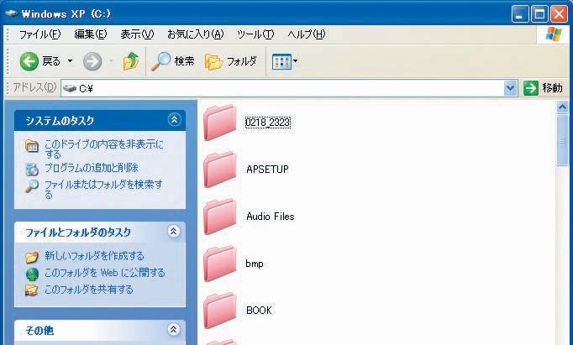Click このフォルダを共有する link

point(88,290)
